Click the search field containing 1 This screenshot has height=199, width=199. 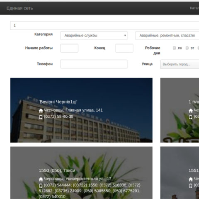click(x=104, y=25)
